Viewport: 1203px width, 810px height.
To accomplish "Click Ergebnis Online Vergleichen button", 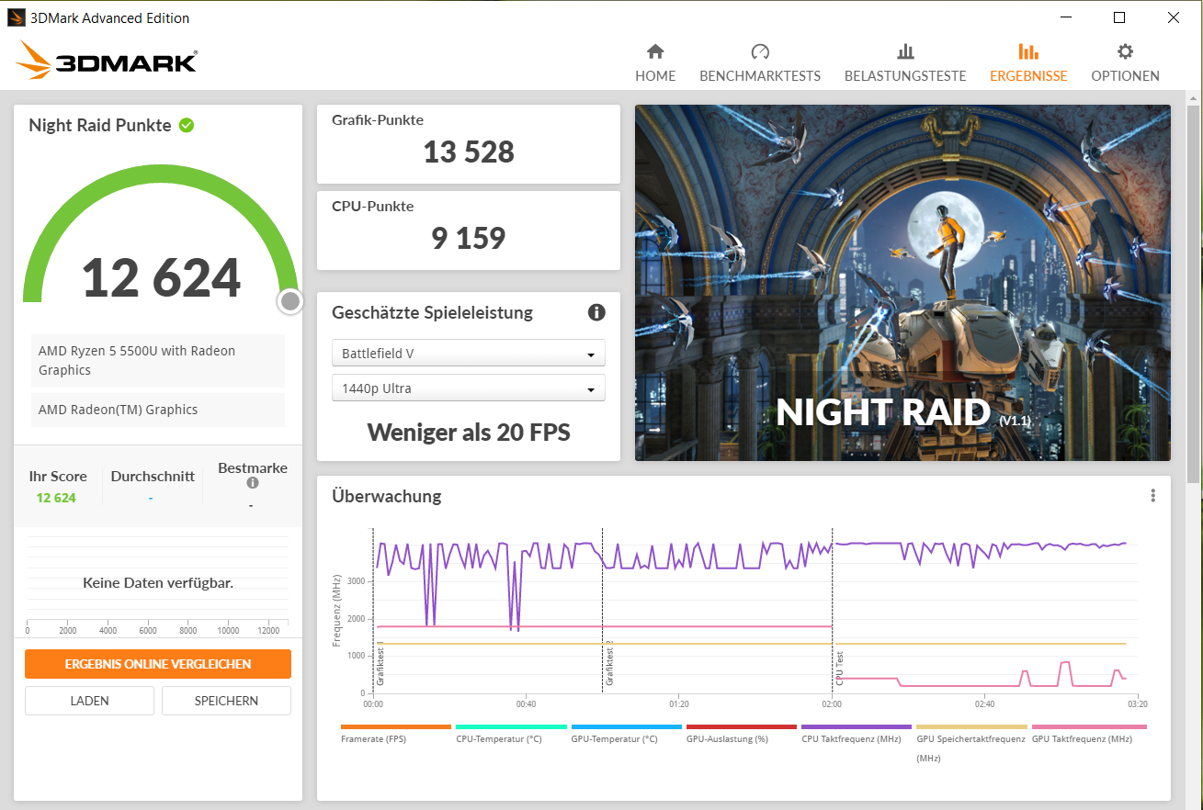I will coord(158,664).
